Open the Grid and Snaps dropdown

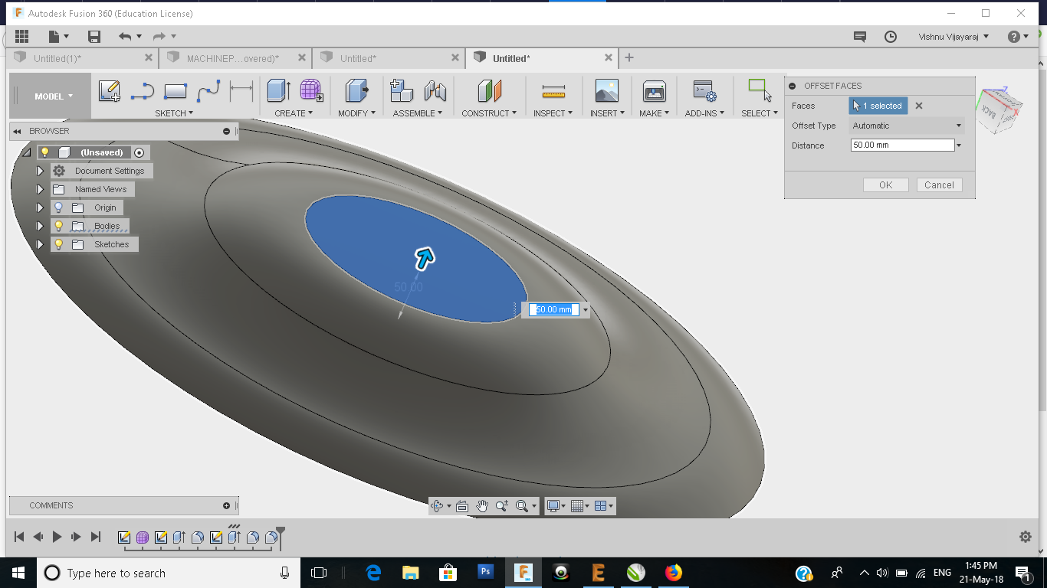click(580, 505)
